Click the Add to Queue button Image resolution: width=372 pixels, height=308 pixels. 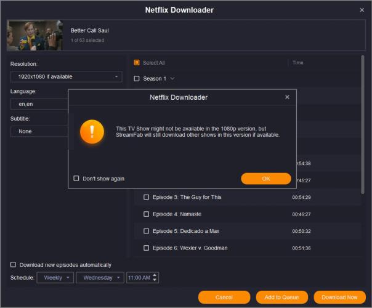coord(282,298)
